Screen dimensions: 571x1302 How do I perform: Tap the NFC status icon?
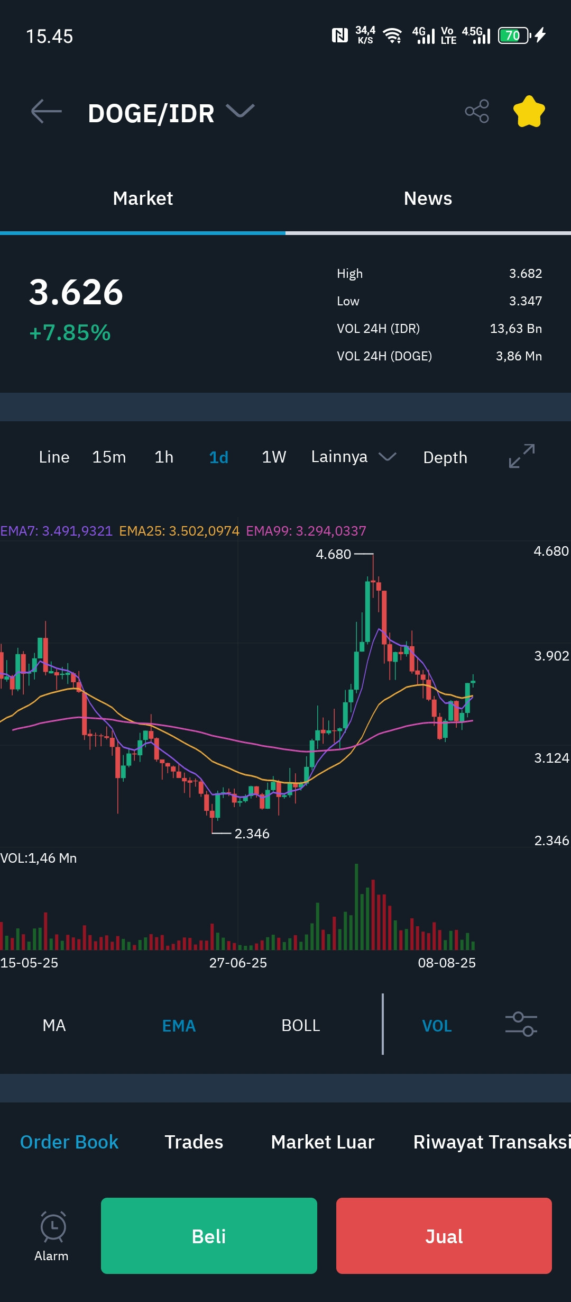coord(339,35)
